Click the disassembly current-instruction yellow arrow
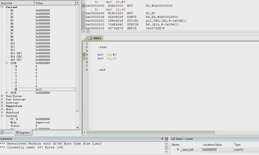Screen dimensions: 259x155 pyautogui.click(x=83, y=6)
